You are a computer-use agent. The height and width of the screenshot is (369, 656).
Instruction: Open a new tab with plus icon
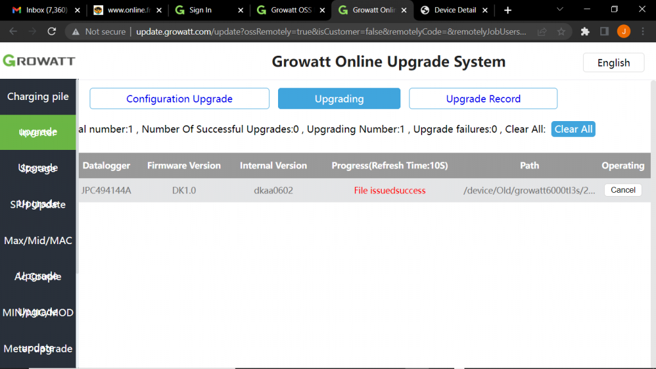(507, 10)
